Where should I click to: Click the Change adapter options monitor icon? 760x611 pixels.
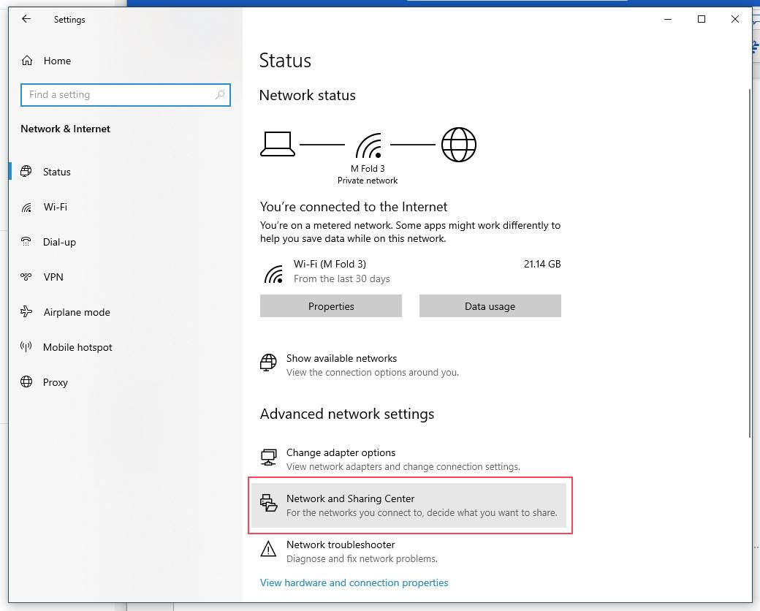coord(268,456)
